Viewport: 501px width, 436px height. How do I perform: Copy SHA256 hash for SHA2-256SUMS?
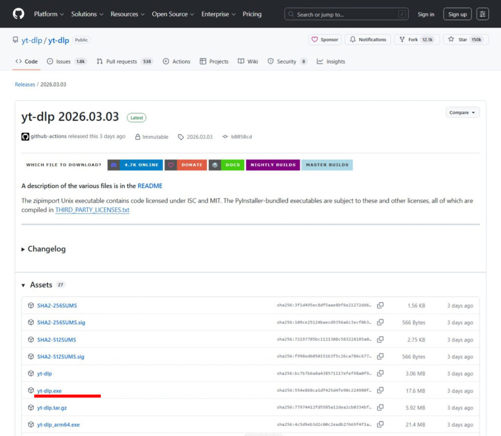tap(380, 305)
